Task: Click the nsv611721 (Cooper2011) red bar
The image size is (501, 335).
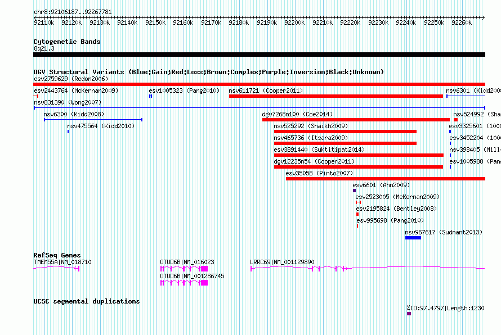Action: [x=336, y=96]
